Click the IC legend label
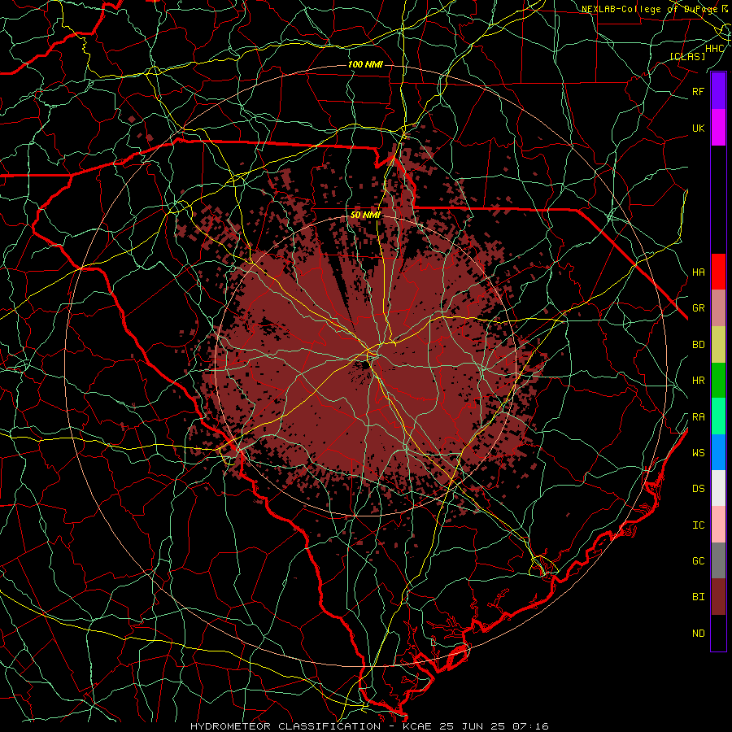Viewport: 732px width, 732px height. click(698, 525)
